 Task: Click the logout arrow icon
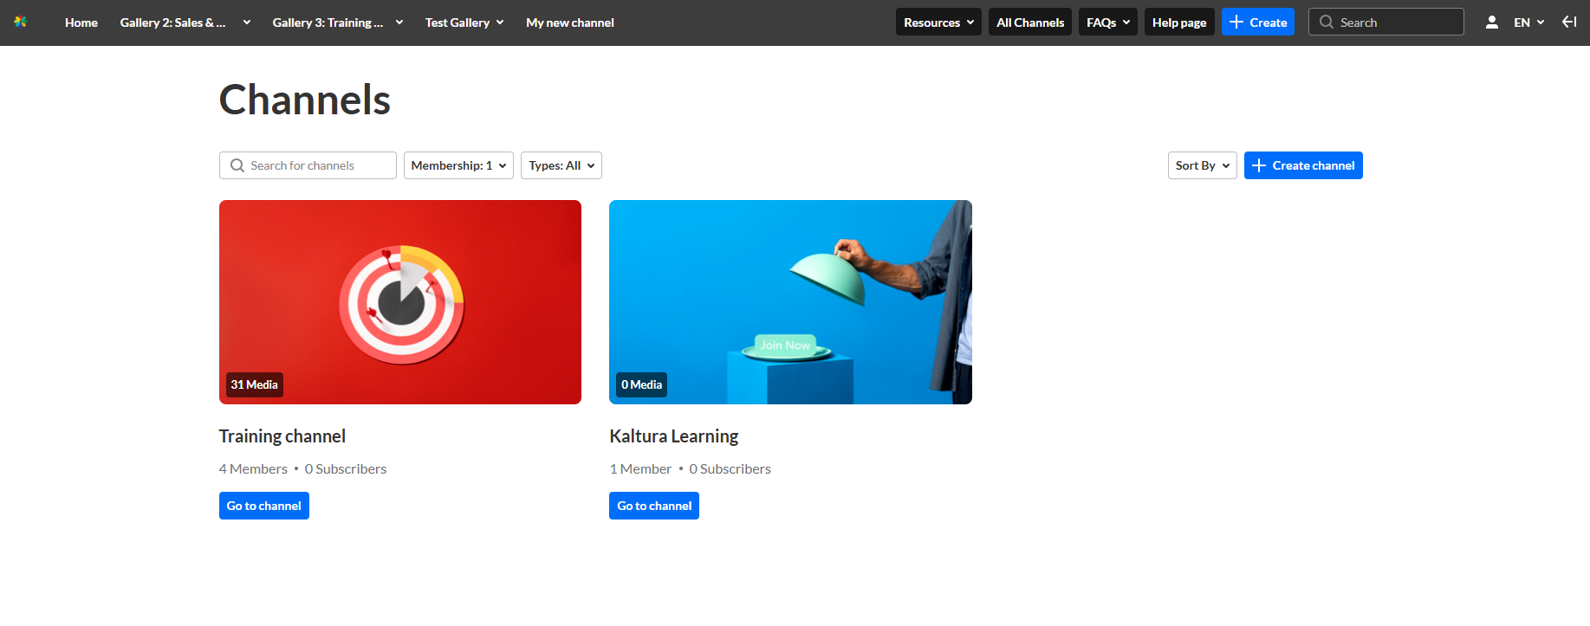click(x=1569, y=22)
